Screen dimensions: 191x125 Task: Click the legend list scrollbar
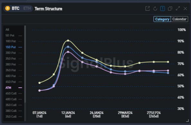click(25, 64)
